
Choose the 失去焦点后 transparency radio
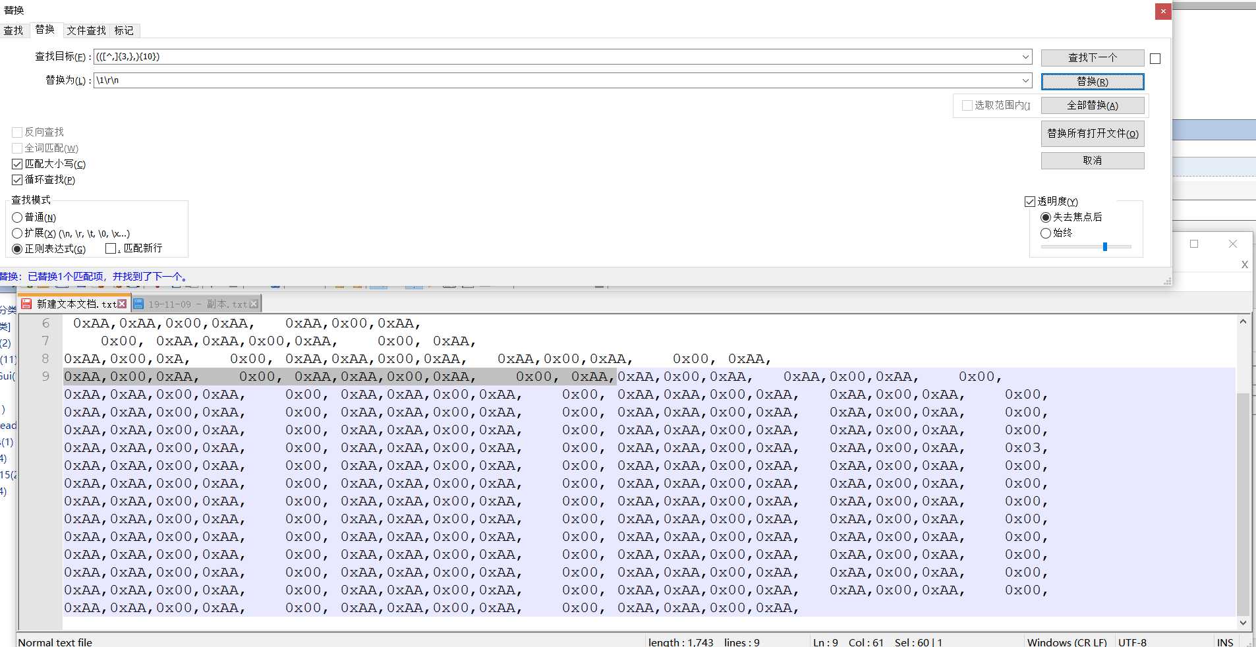tap(1045, 217)
